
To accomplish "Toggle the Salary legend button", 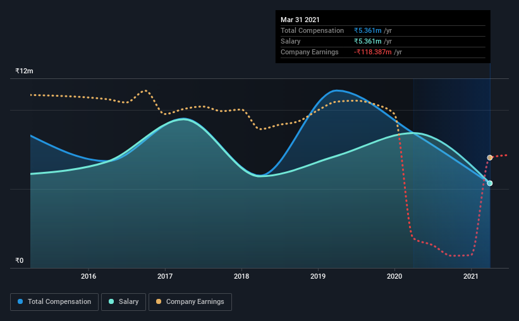I will (123, 302).
